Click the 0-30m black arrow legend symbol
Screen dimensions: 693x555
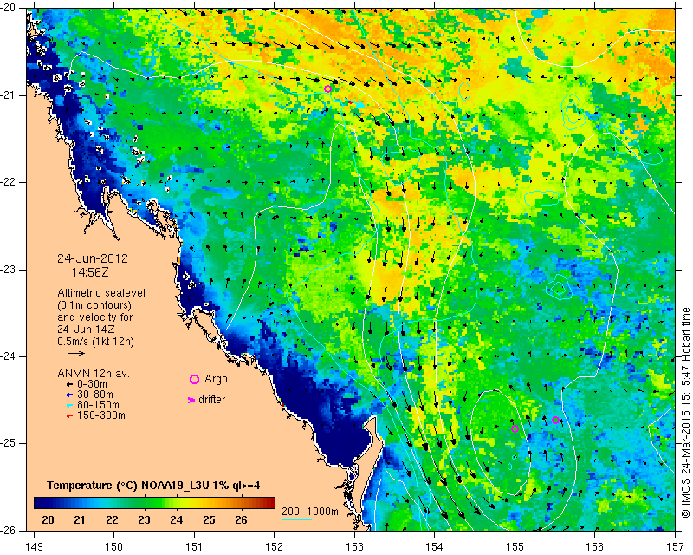[x=69, y=384]
